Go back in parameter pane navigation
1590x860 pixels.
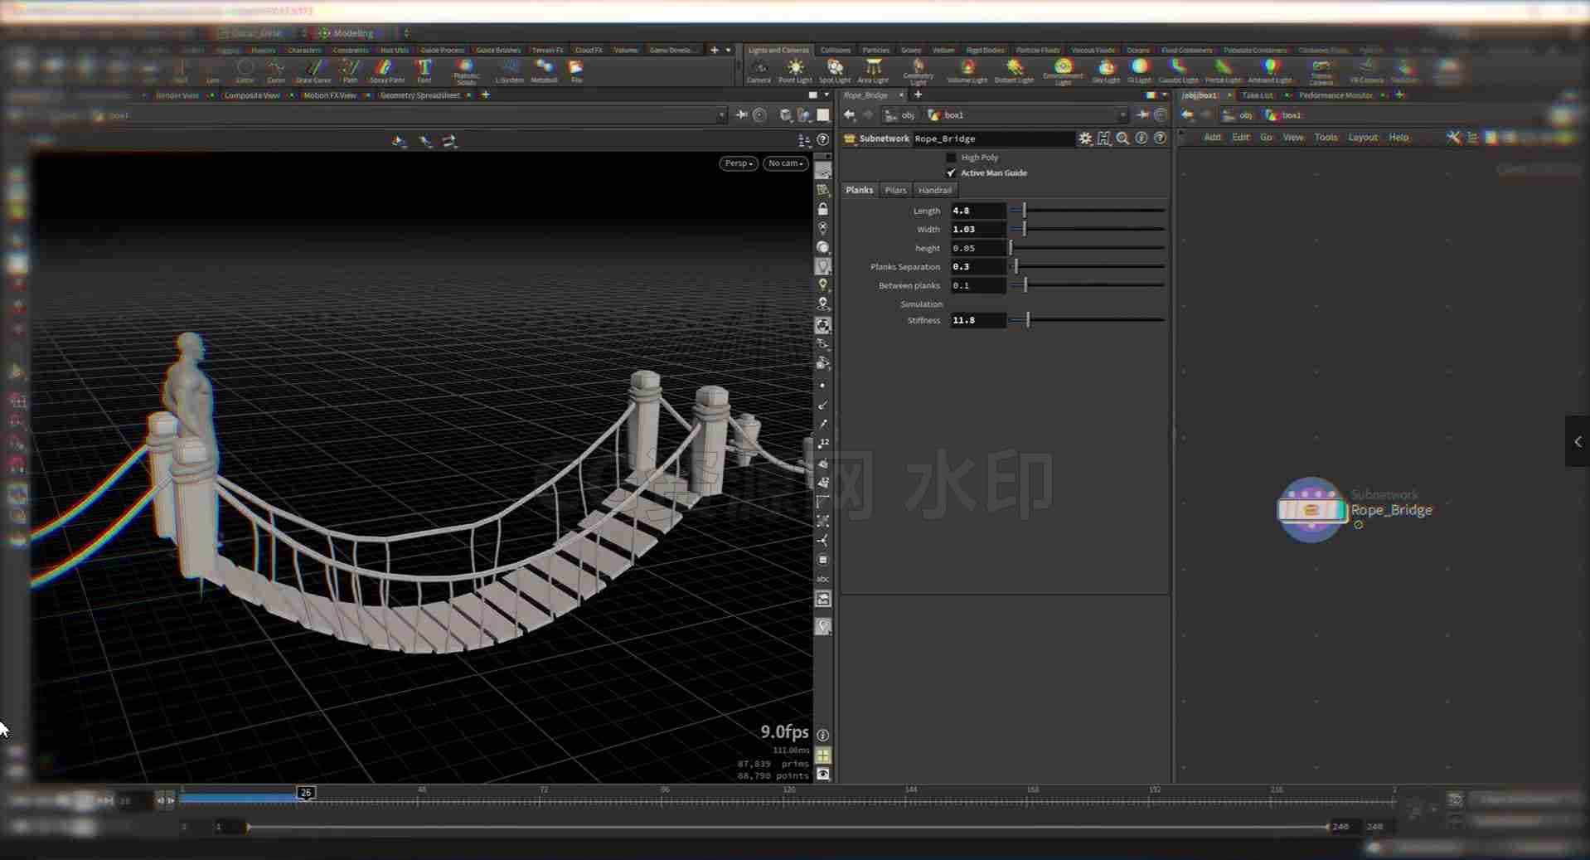coord(849,115)
